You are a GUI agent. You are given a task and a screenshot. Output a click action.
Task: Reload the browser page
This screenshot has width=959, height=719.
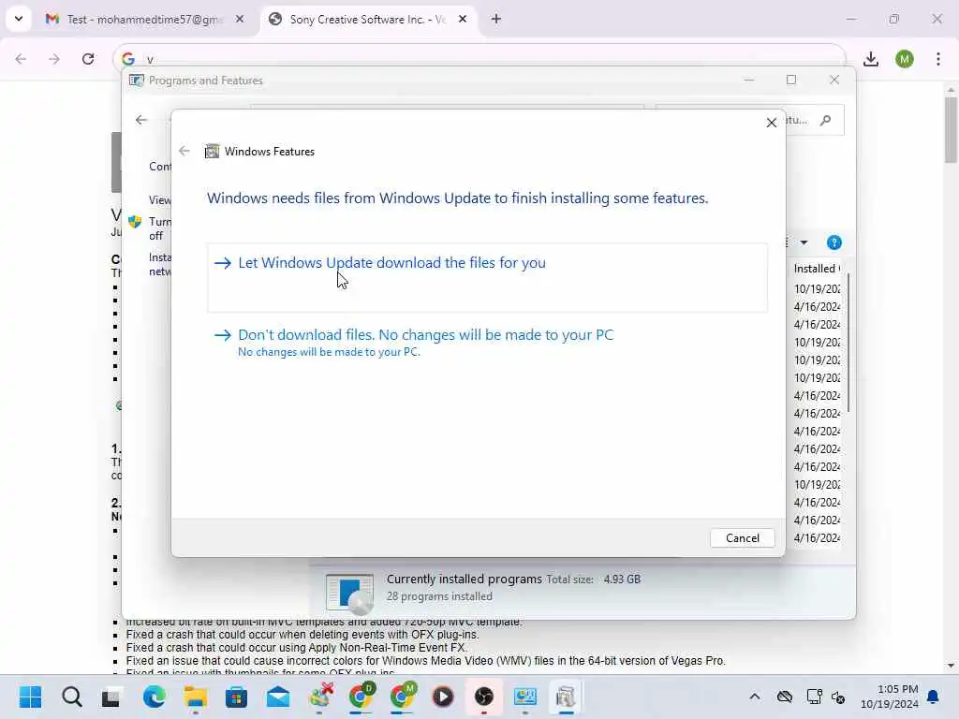tap(88, 59)
